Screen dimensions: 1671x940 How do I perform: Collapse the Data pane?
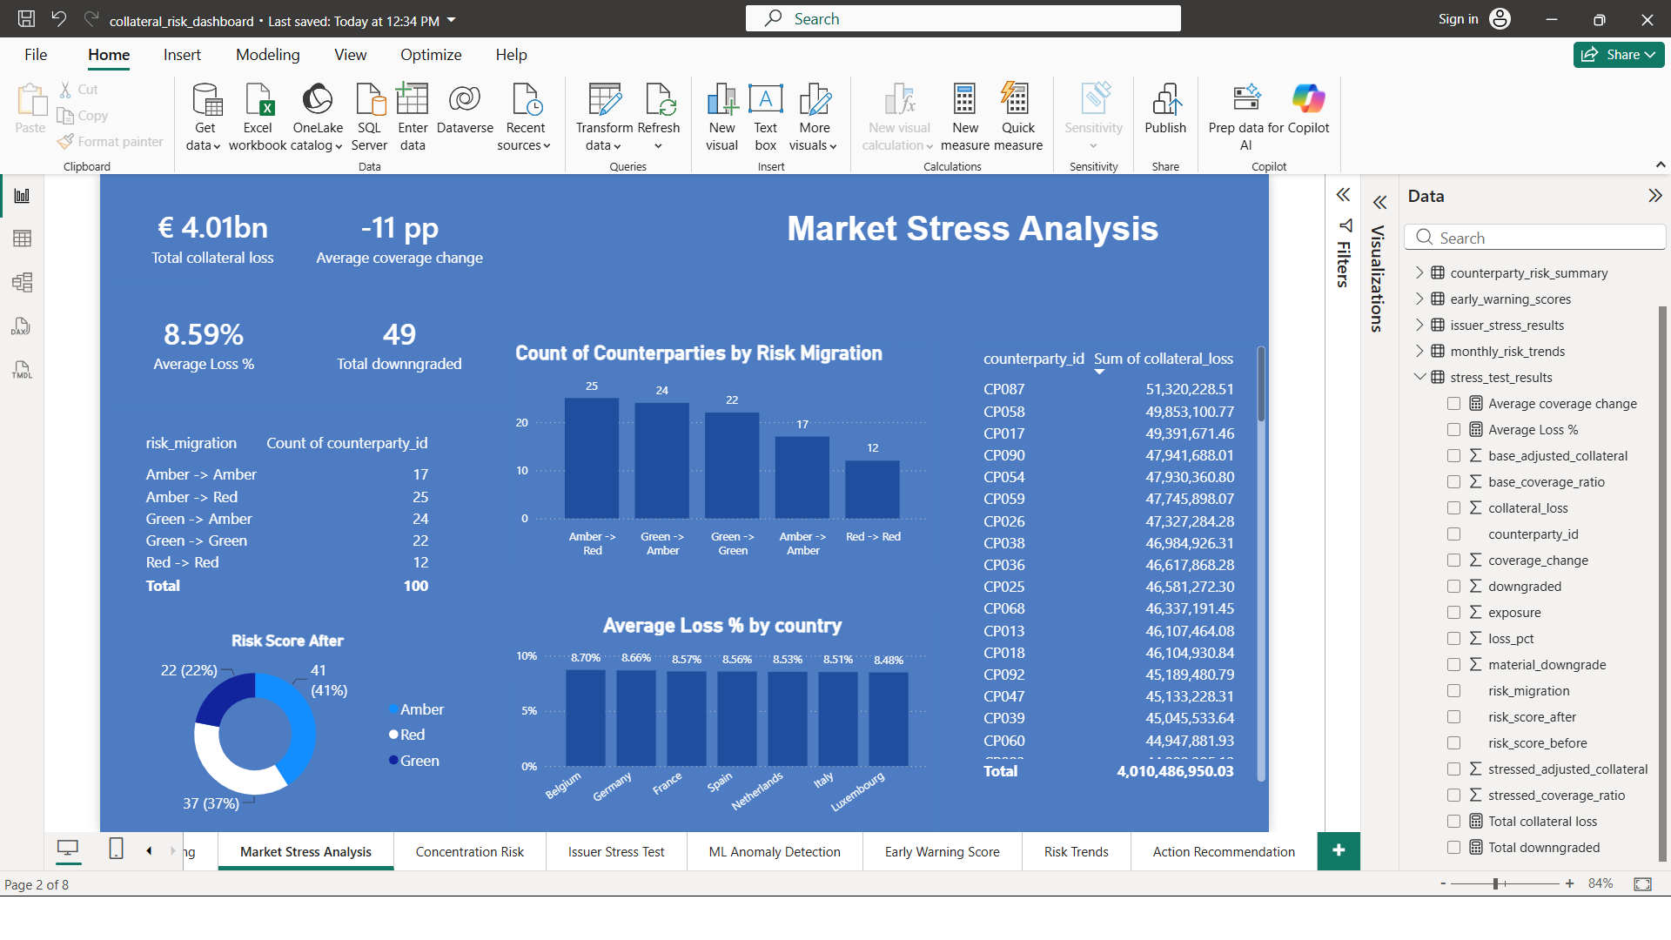[1654, 196]
